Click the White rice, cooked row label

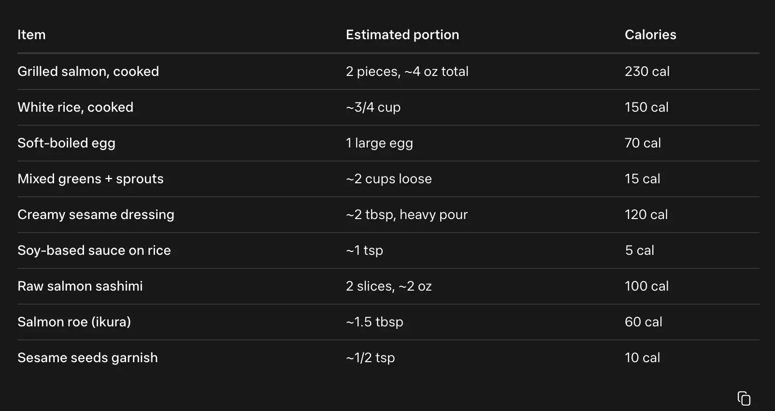[x=75, y=107]
